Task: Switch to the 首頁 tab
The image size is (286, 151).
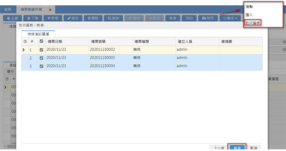Action: (x=8, y=10)
